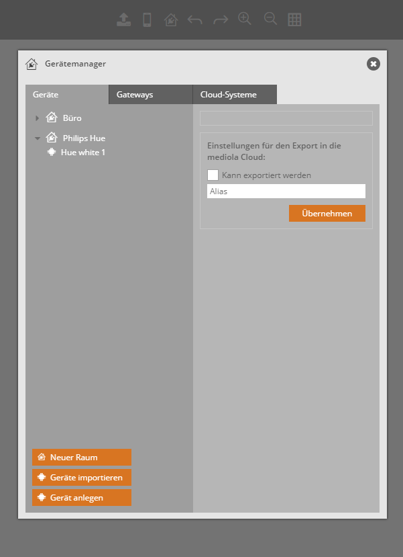Viewport: 403px width, 557px height.
Task: Click the redo arrow icon
Action: click(x=221, y=20)
